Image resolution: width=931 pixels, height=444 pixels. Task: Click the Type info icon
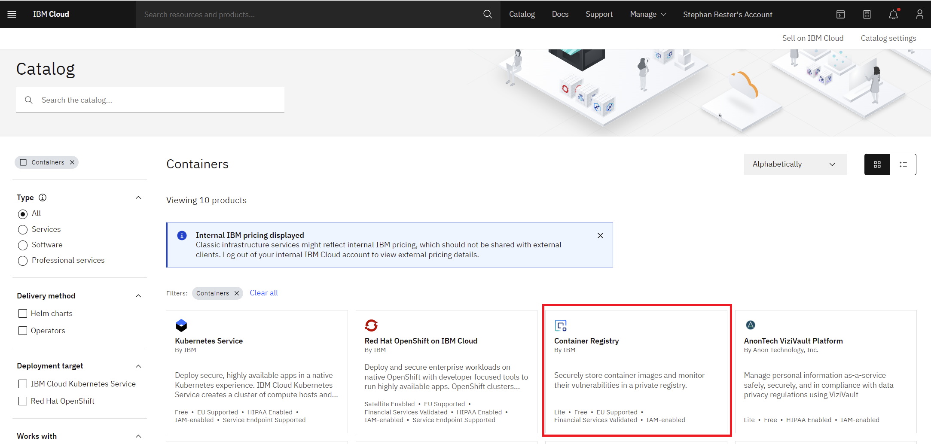coord(43,198)
